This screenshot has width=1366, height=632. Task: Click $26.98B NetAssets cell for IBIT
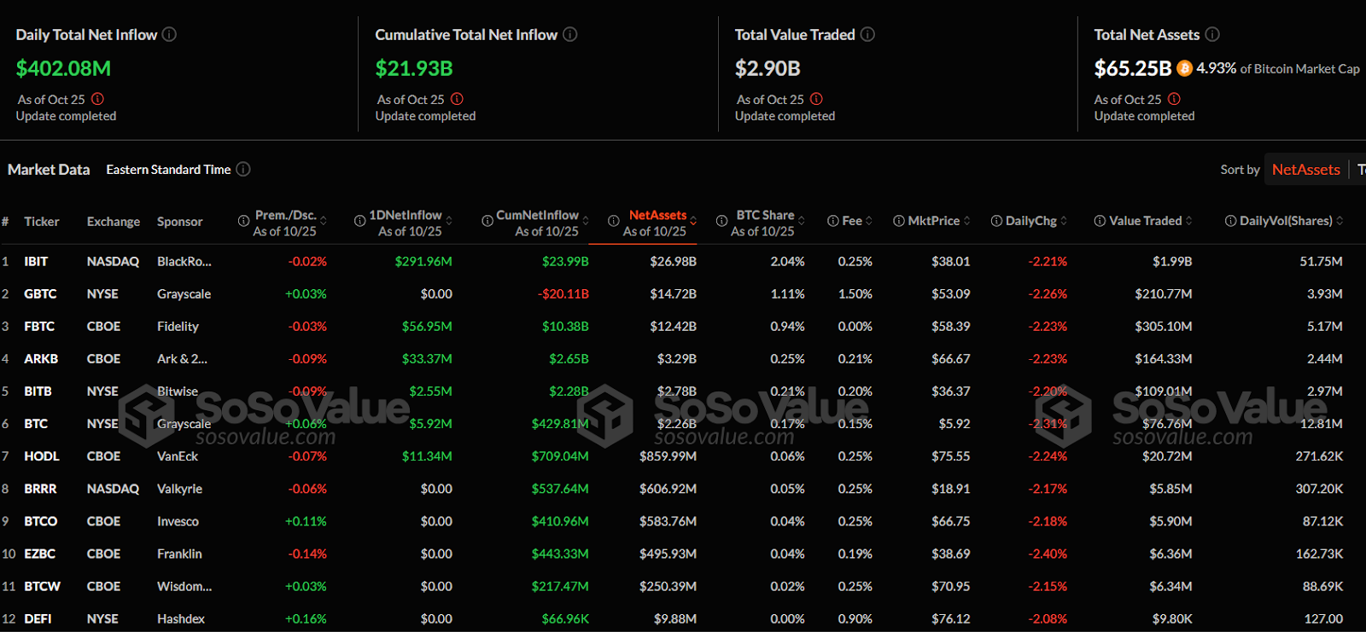point(673,262)
